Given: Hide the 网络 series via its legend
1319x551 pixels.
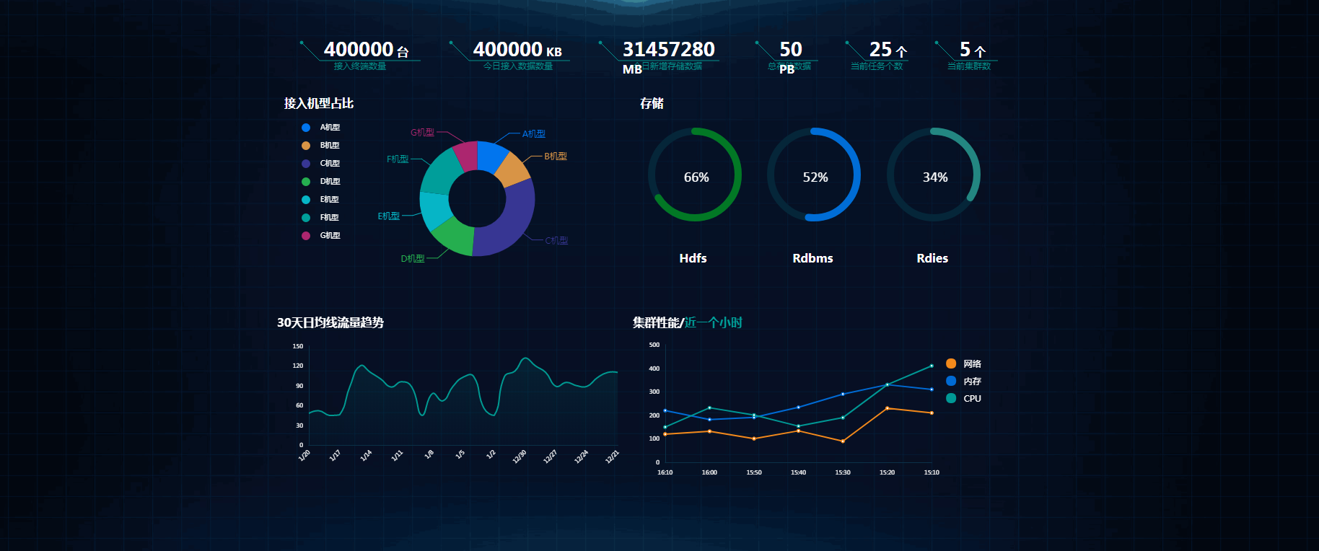Looking at the screenshot, I should [963, 363].
